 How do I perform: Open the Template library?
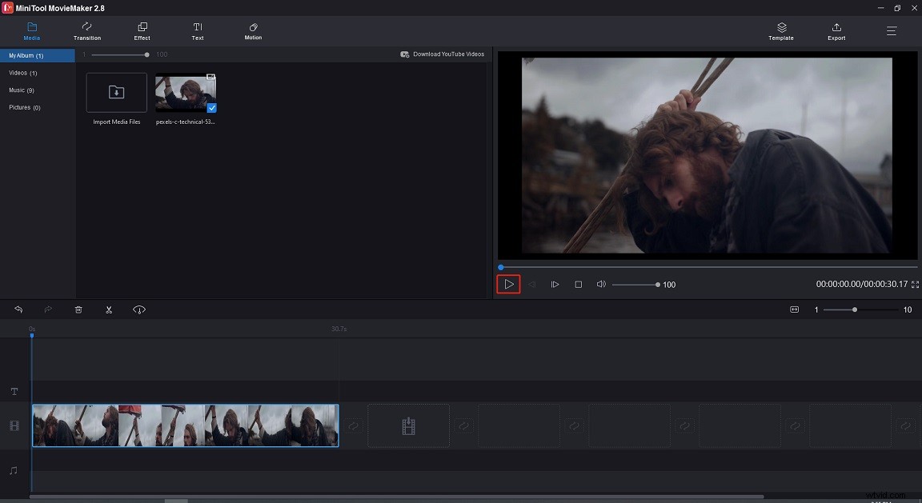pos(781,31)
